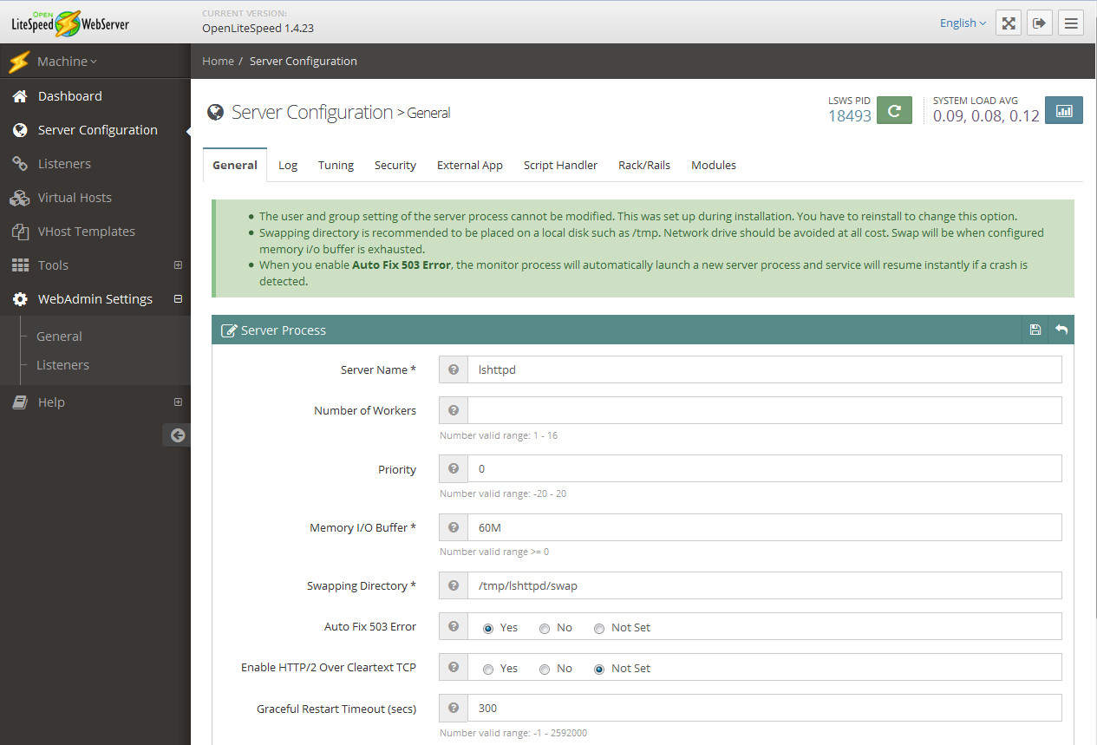Select Not Set for HTTP/2 Over Cleartext TCP
This screenshot has height=745, width=1097.
coord(599,669)
